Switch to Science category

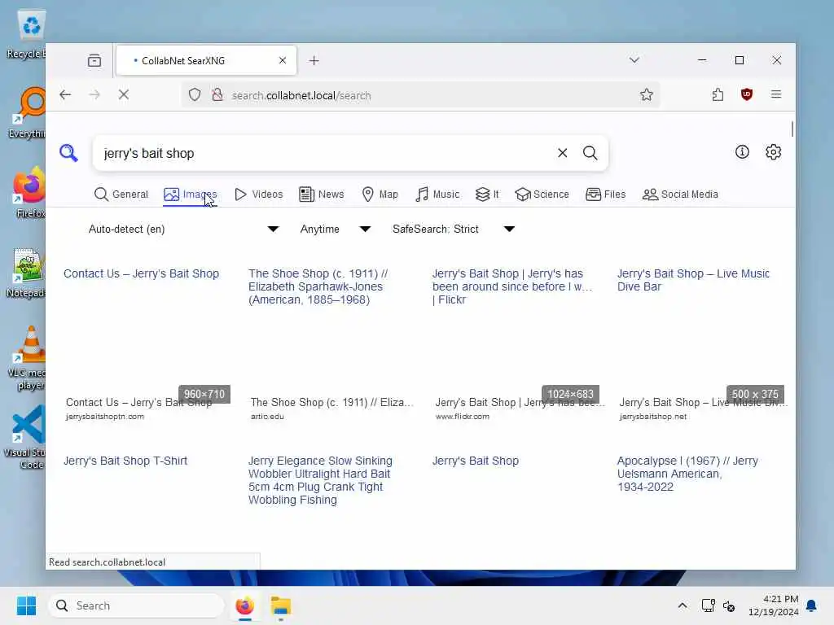[542, 194]
